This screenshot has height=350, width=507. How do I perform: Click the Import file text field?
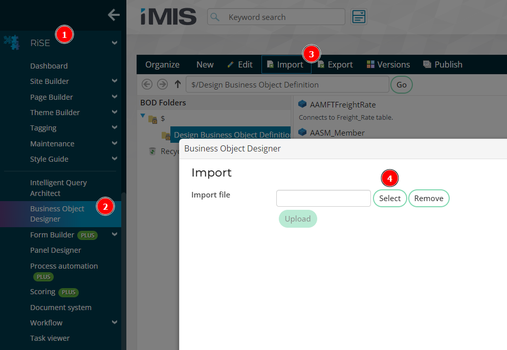pos(323,199)
